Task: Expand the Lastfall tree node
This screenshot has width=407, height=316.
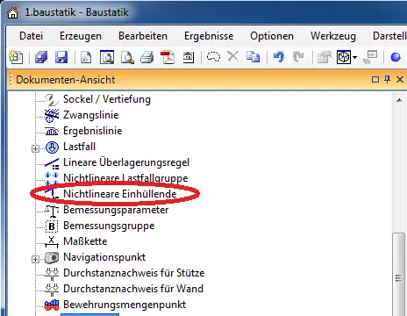Action: tap(35, 148)
